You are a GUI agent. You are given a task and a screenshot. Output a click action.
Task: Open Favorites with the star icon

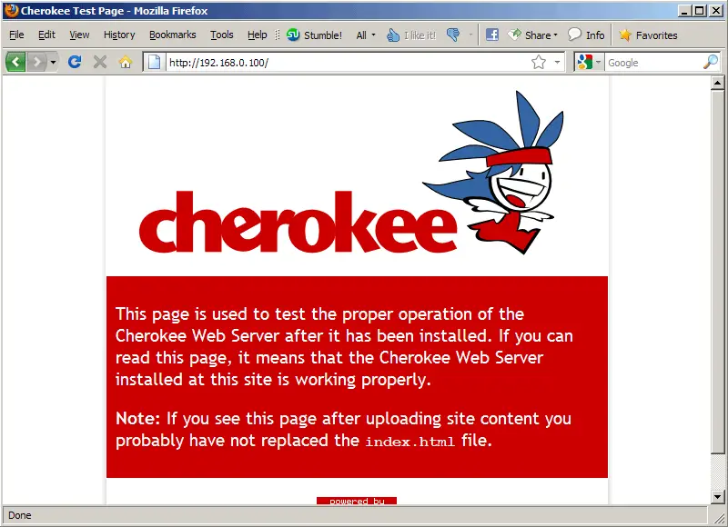648,35
